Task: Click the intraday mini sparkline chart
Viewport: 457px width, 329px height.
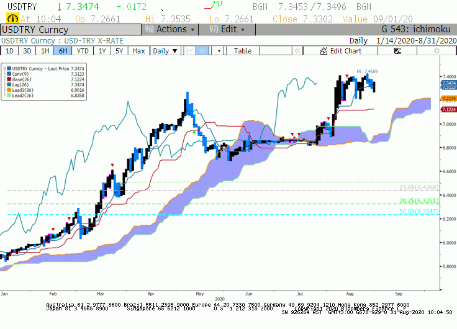Action: tap(214, 5)
